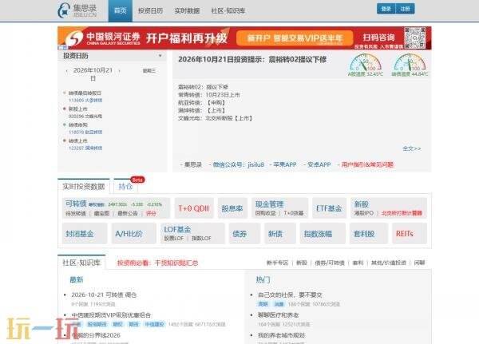
Task: Go to next calendar day arrow
Action: tap(119, 70)
